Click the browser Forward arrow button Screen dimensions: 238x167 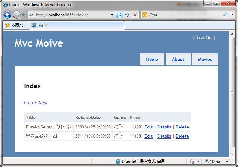(16, 15)
